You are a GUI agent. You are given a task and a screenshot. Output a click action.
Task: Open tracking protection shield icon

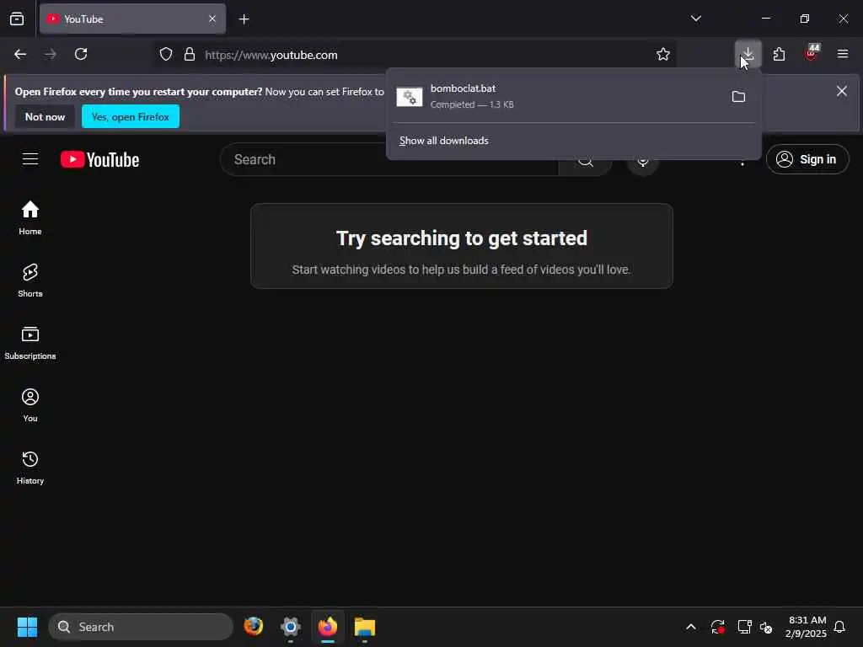(166, 54)
